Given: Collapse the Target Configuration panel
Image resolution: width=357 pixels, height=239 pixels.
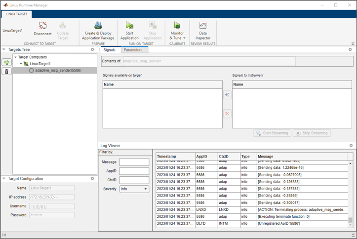Looking at the screenshot, I should click(x=4, y=179).
